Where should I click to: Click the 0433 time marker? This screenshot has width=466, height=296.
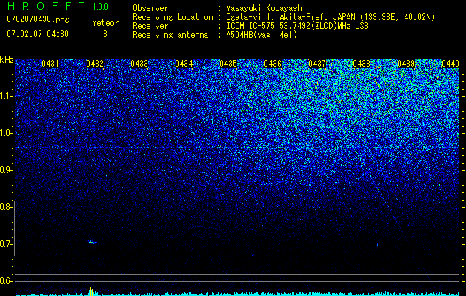point(139,64)
